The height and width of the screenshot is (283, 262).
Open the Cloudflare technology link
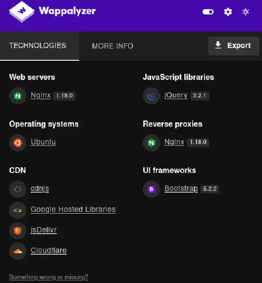[x=48, y=250]
